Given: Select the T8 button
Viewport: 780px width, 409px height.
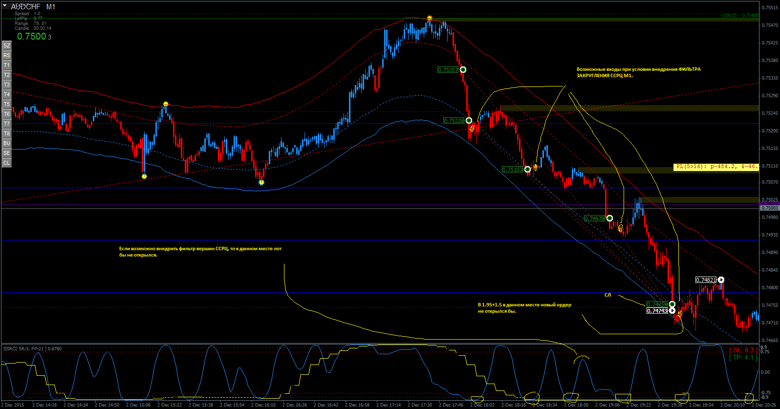Looking at the screenshot, I should 7,133.
